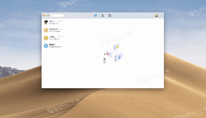206x118 pixels.
Task: Open the chat with the orange building avatar
Action: click(53, 30)
